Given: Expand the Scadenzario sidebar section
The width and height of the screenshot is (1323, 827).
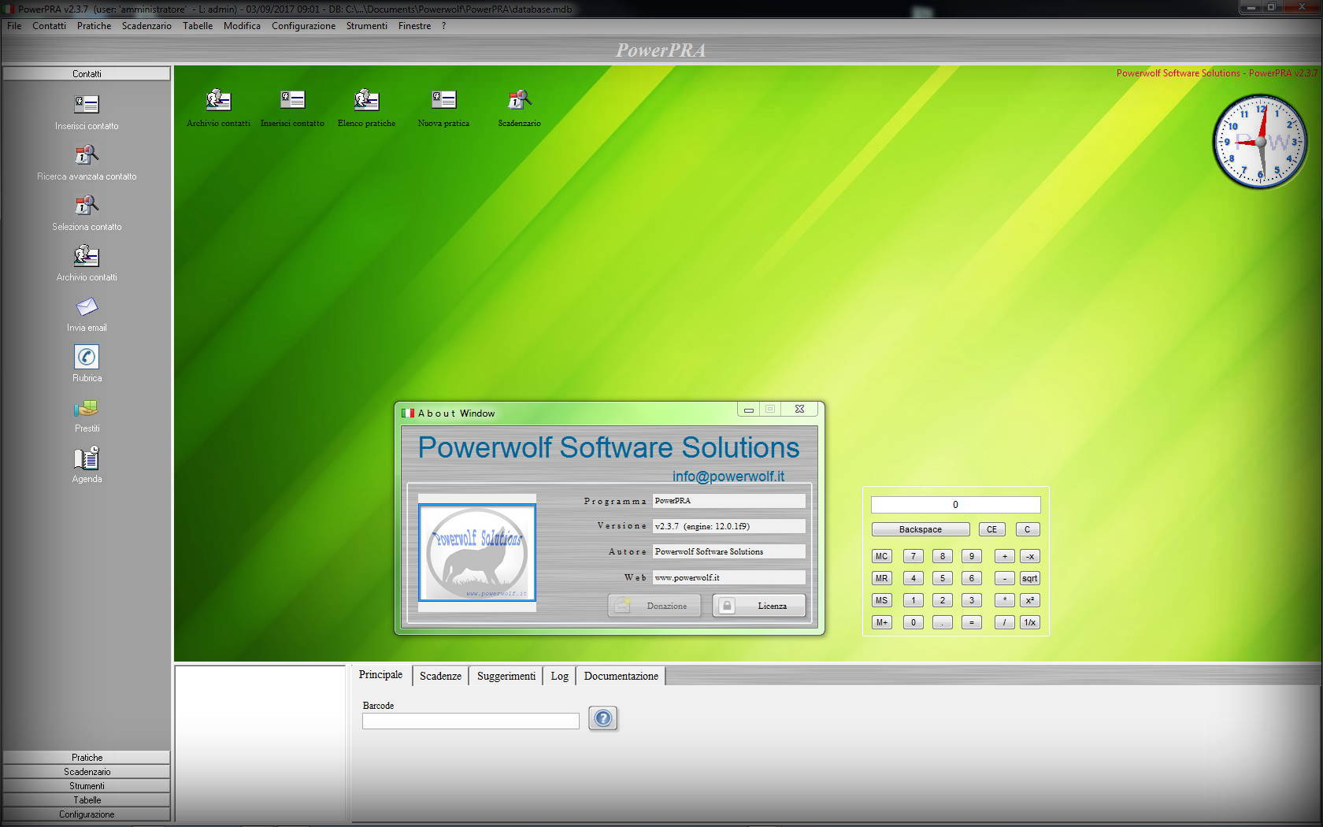Looking at the screenshot, I should [x=87, y=772].
